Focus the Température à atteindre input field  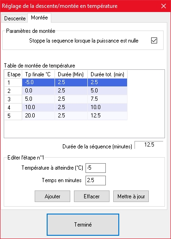tap(96, 168)
